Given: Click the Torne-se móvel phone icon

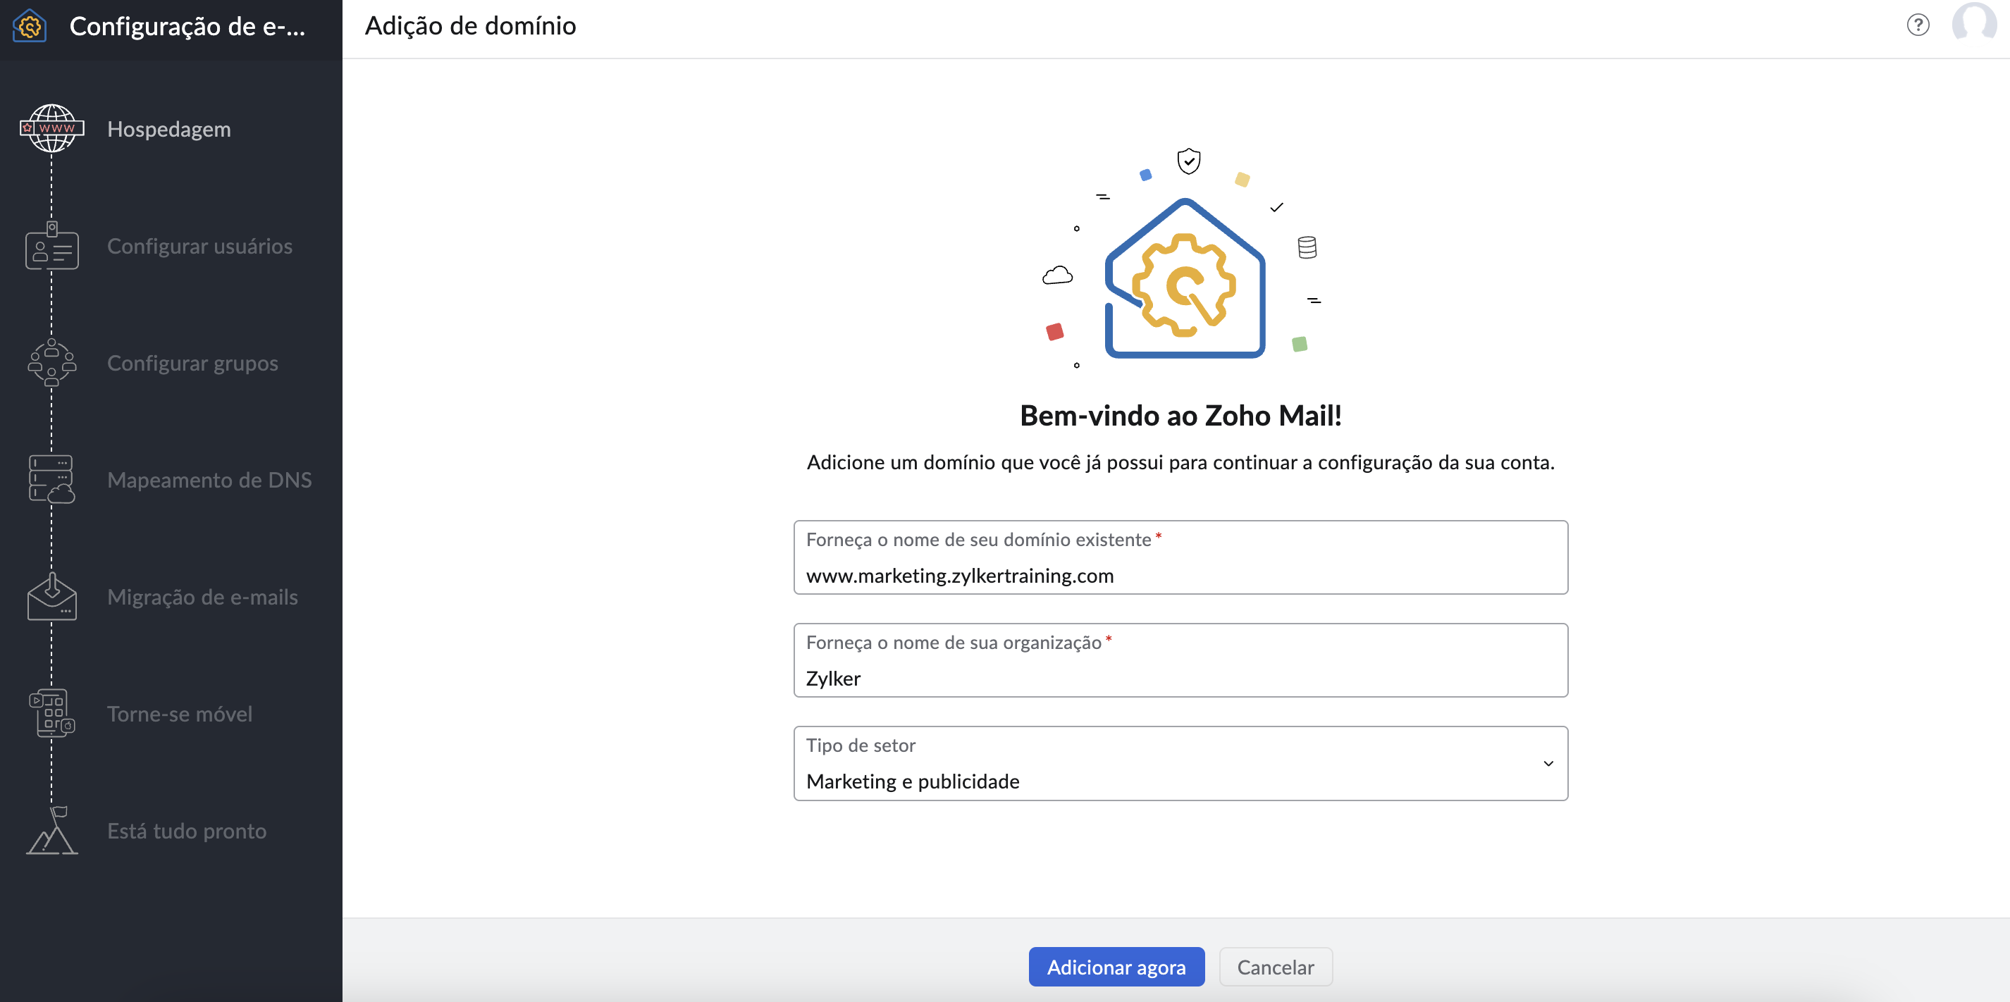Looking at the screenshot, I should 51,713.
